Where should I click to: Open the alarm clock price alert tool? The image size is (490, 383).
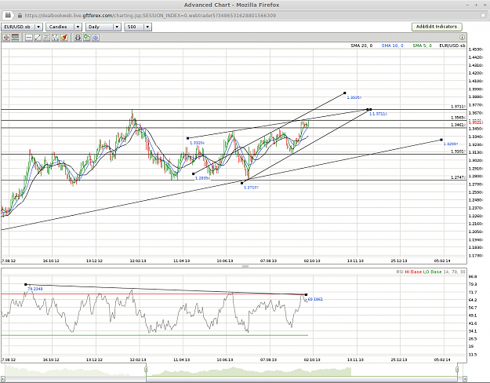pyautogui.click(x=78, y=38)
